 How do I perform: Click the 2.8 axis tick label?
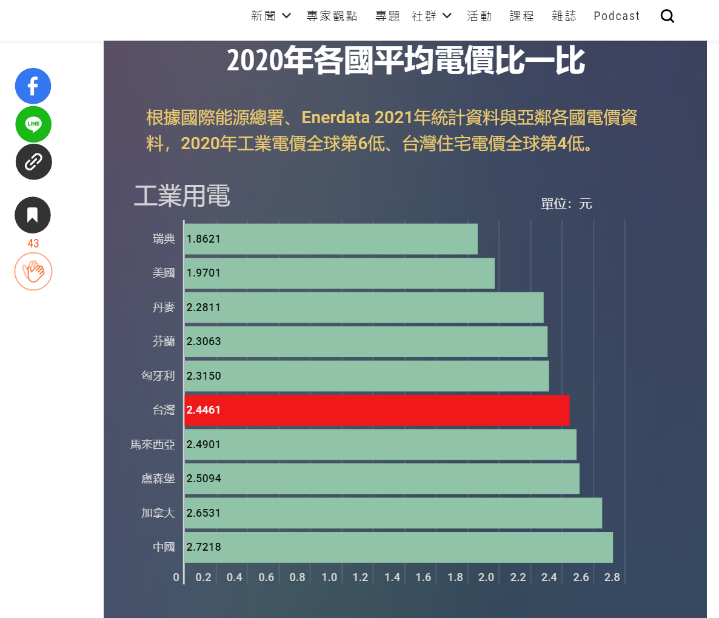pos(612,577)
